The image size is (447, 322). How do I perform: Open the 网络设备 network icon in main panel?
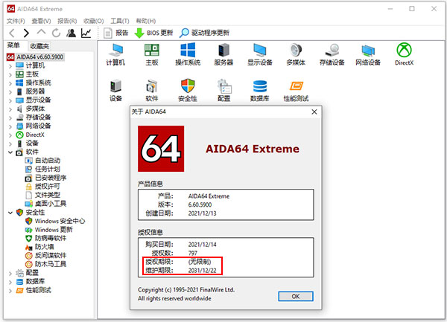368,54
